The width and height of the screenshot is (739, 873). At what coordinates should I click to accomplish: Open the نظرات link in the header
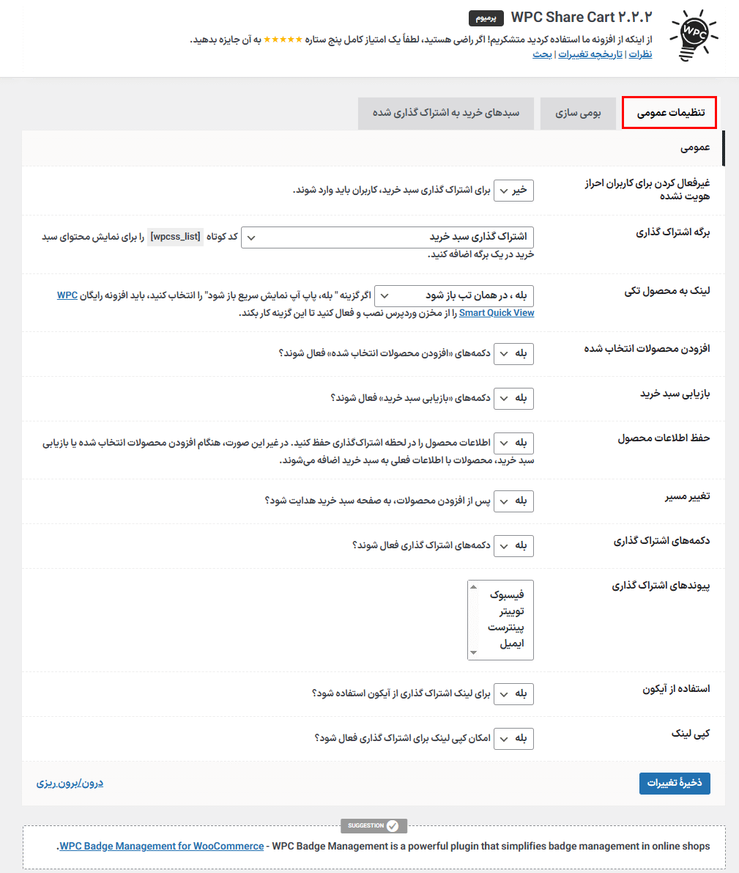pos(642,54)
